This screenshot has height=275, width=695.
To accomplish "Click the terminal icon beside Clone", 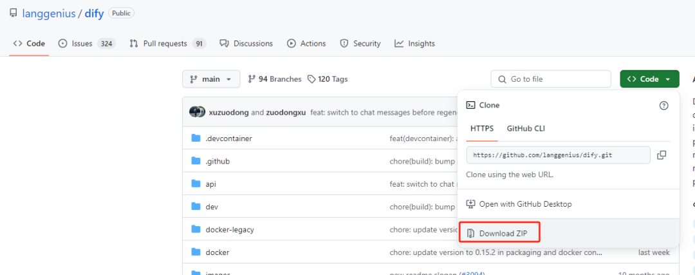I will [x=470, y=106].
